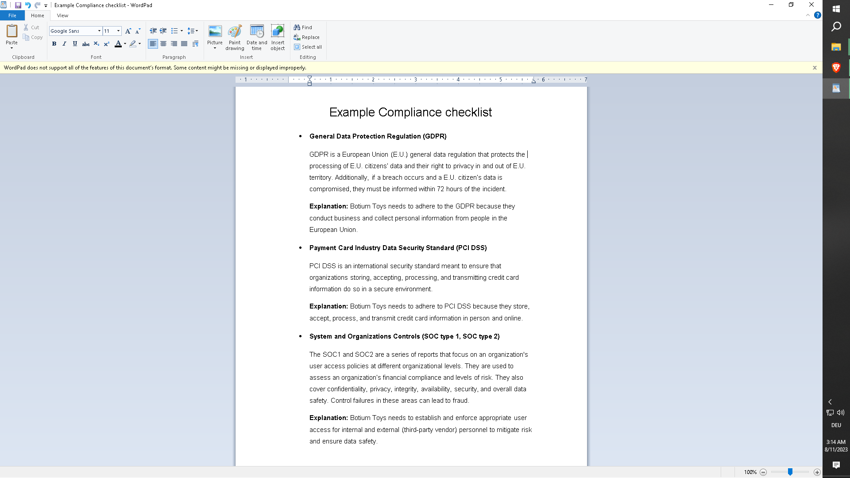
Task: Click the superscript icon
Action: pos(106,44)
